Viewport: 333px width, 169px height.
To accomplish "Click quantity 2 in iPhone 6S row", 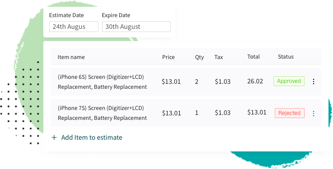I will point(197,82).
